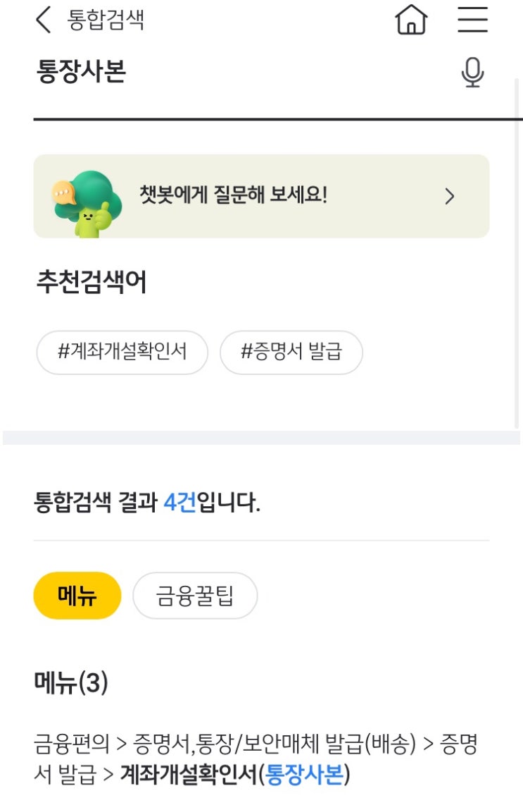The image size is (523, 810).
Task: Open the 계좌개설확인서(통장사본) menu result
Action: coord(235,775)
